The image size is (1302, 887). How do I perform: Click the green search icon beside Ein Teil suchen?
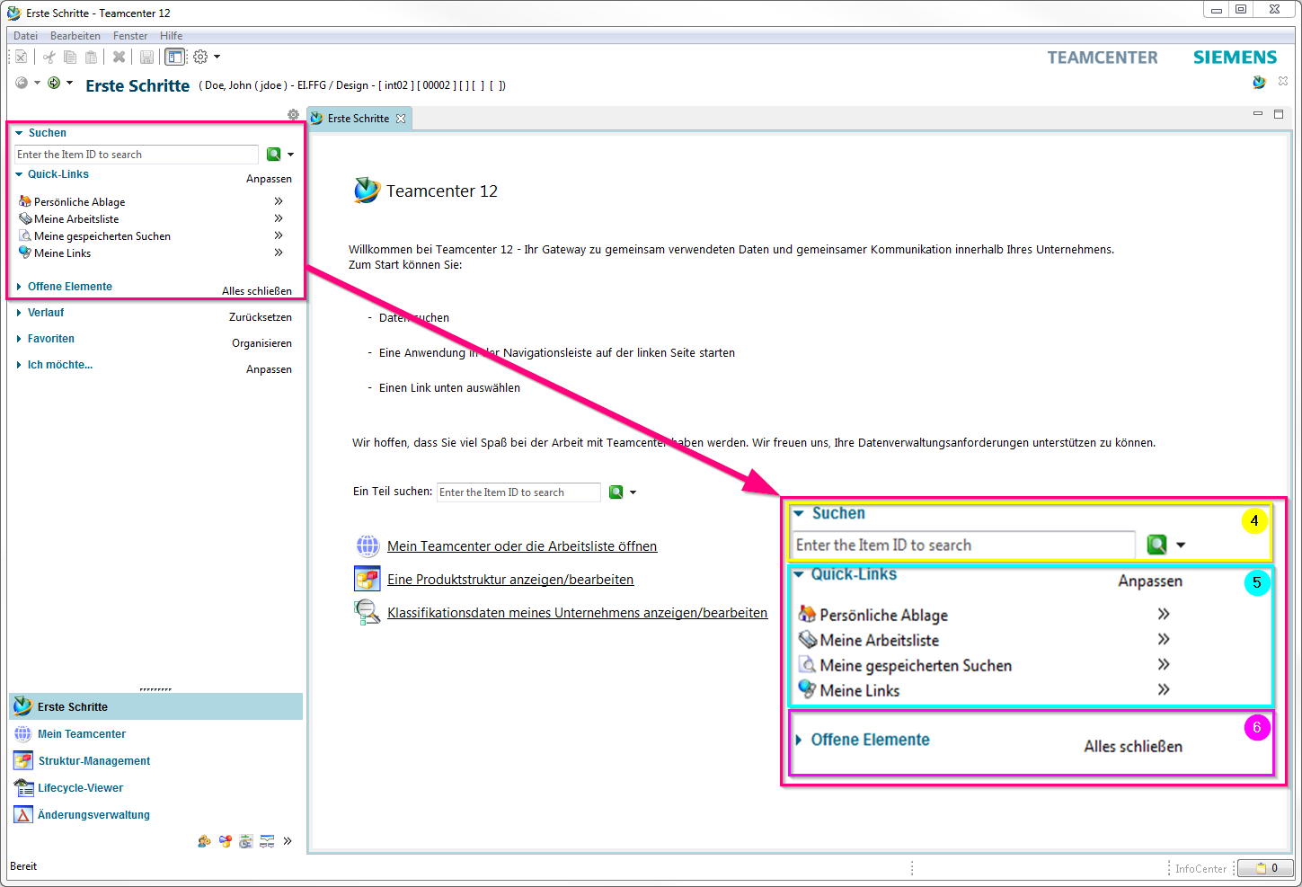click(x=616, y=492)
